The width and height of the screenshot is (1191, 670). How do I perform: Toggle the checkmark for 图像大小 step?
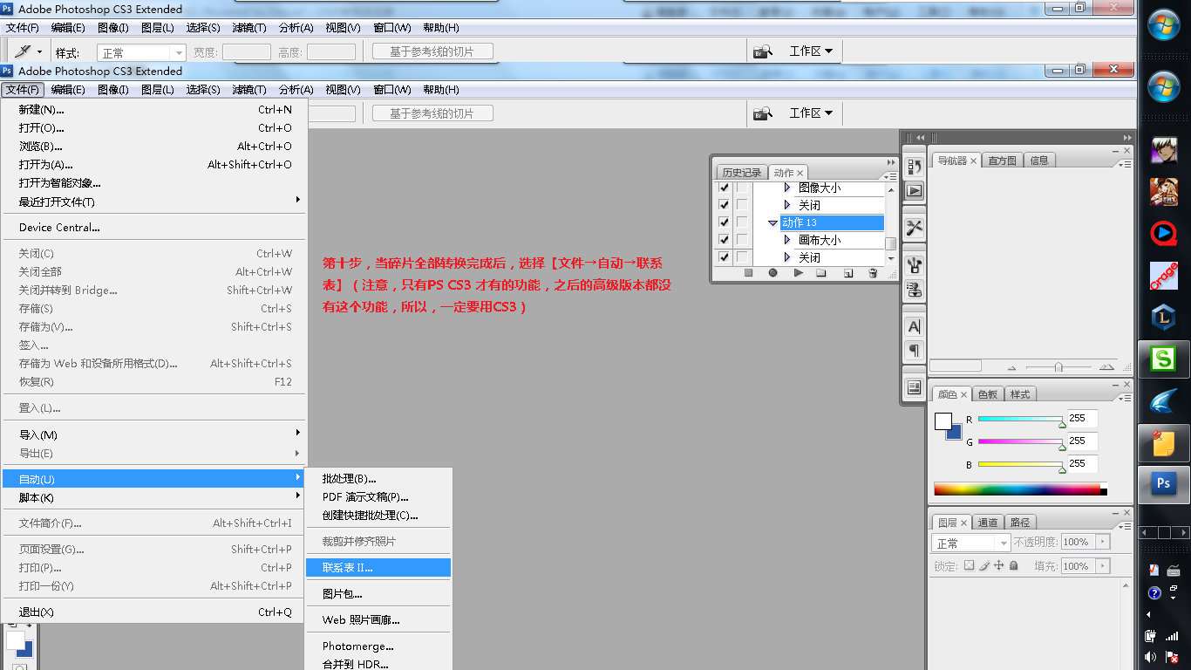click(x=723, y=188)
